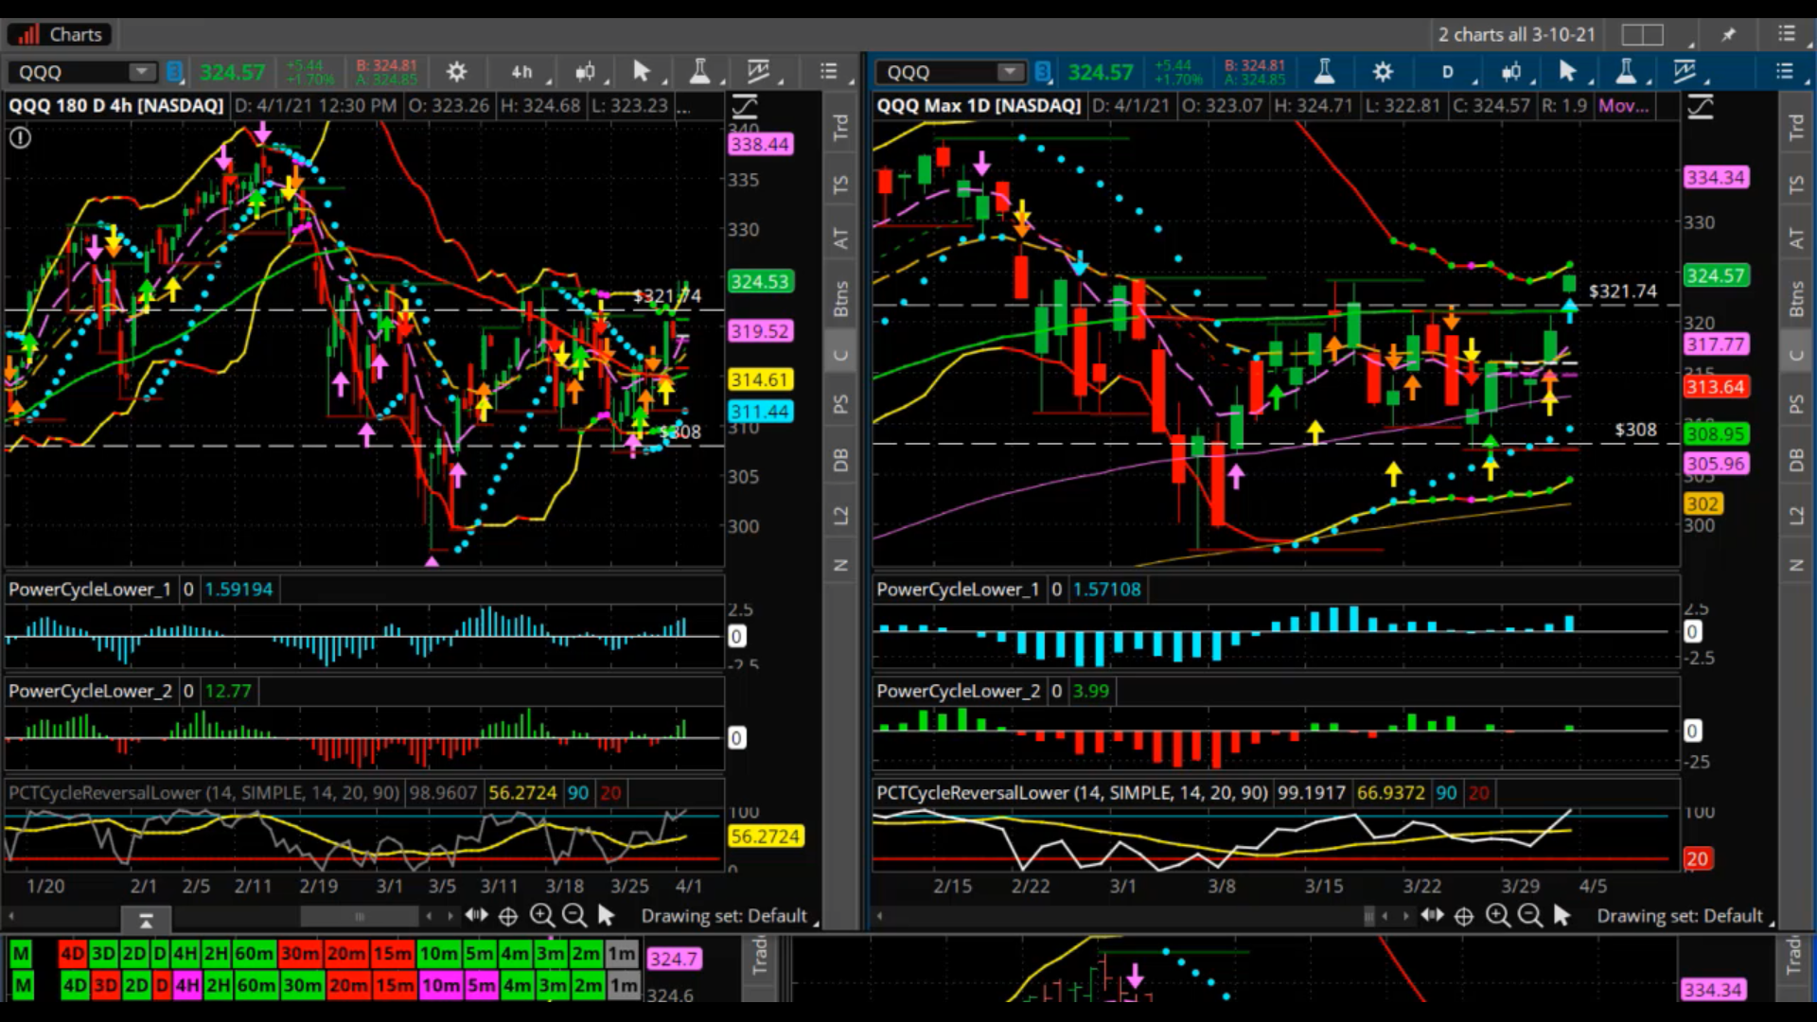Click the left chart's crosshair icon
Image resolution: width=1817 pixels, height=1022 pixels.
point(508,916)
